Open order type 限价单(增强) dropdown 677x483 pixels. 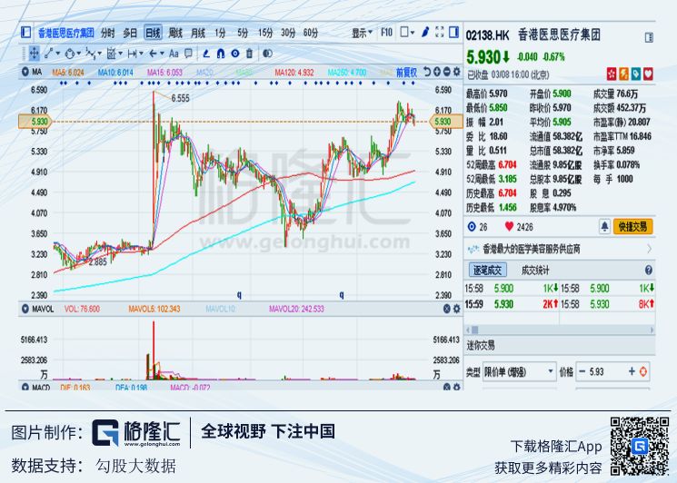[519, 371]
